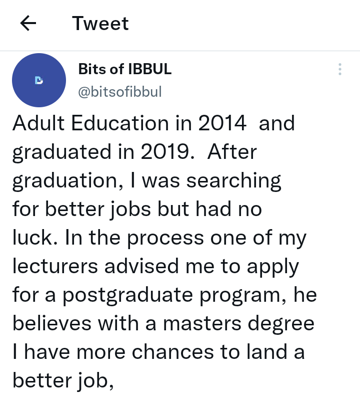This screenshot has height=394, width=360.
Task: Tap the line "graduation, I was searching"
Action: pyautogui.click(x=146, y=181)
